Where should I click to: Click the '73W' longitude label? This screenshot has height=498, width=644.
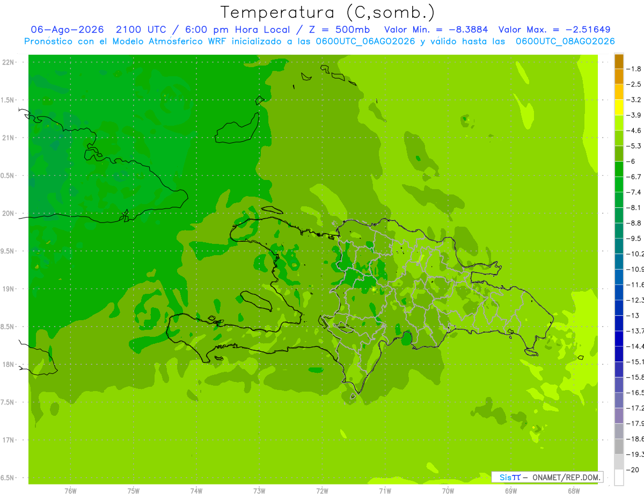coord(259,491)
